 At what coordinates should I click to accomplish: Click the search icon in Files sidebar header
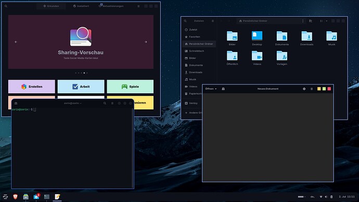185,21
